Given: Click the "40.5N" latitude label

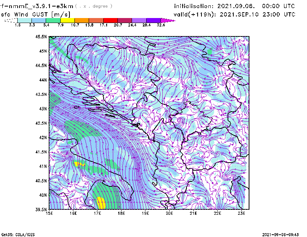Looking at the screenshot, I should click(41, 181).
